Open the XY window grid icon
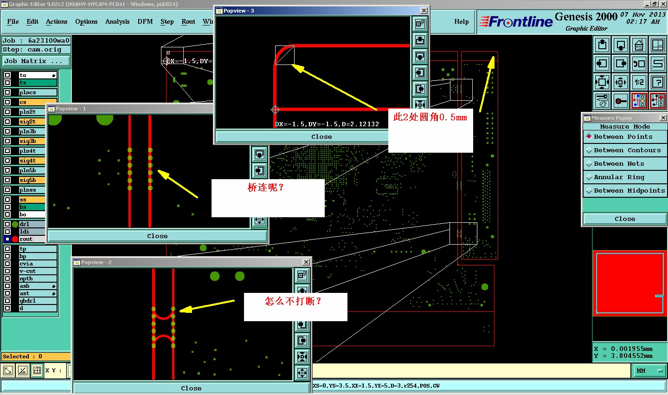 click(658, 45)
